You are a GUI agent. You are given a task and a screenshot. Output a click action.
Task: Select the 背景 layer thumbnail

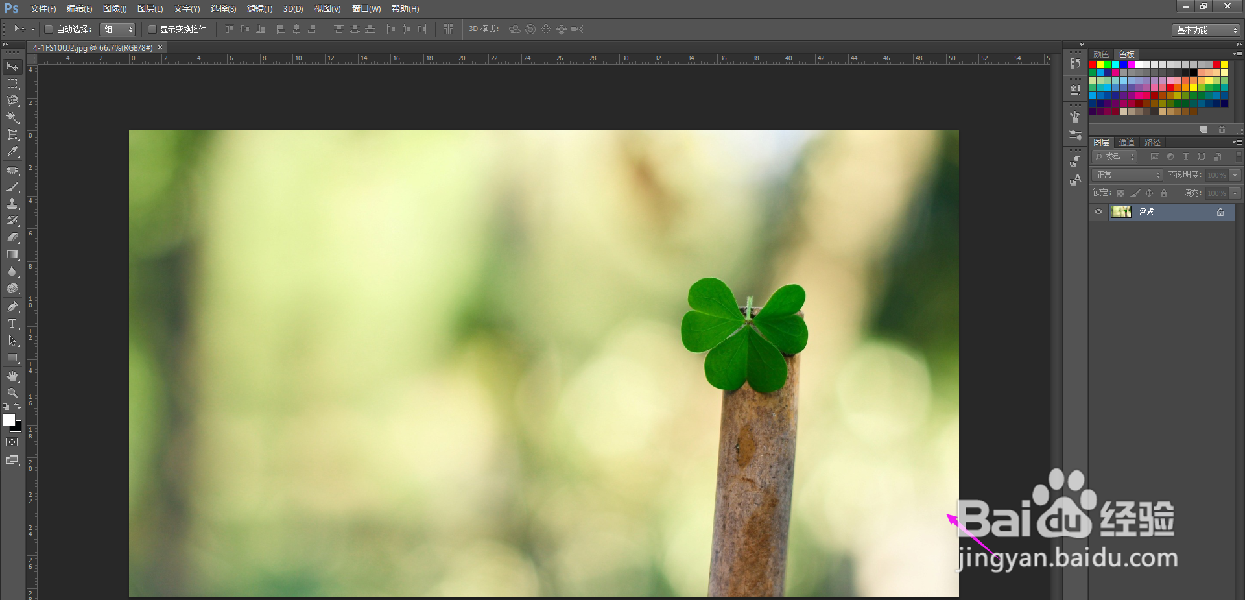[x=1121, y=211]
